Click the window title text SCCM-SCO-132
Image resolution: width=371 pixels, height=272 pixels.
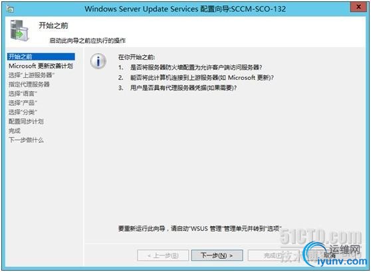click(x=259, y=9)
